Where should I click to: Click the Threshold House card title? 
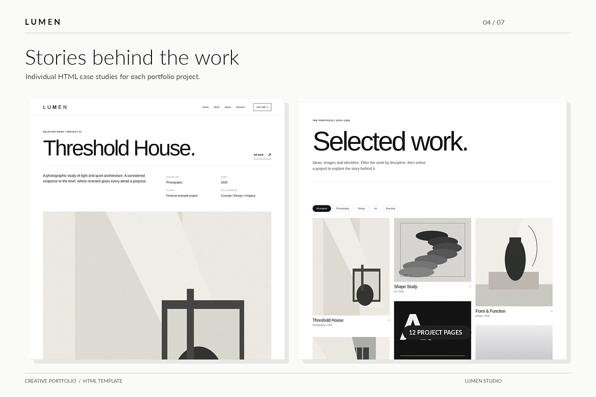coord(328,321)
